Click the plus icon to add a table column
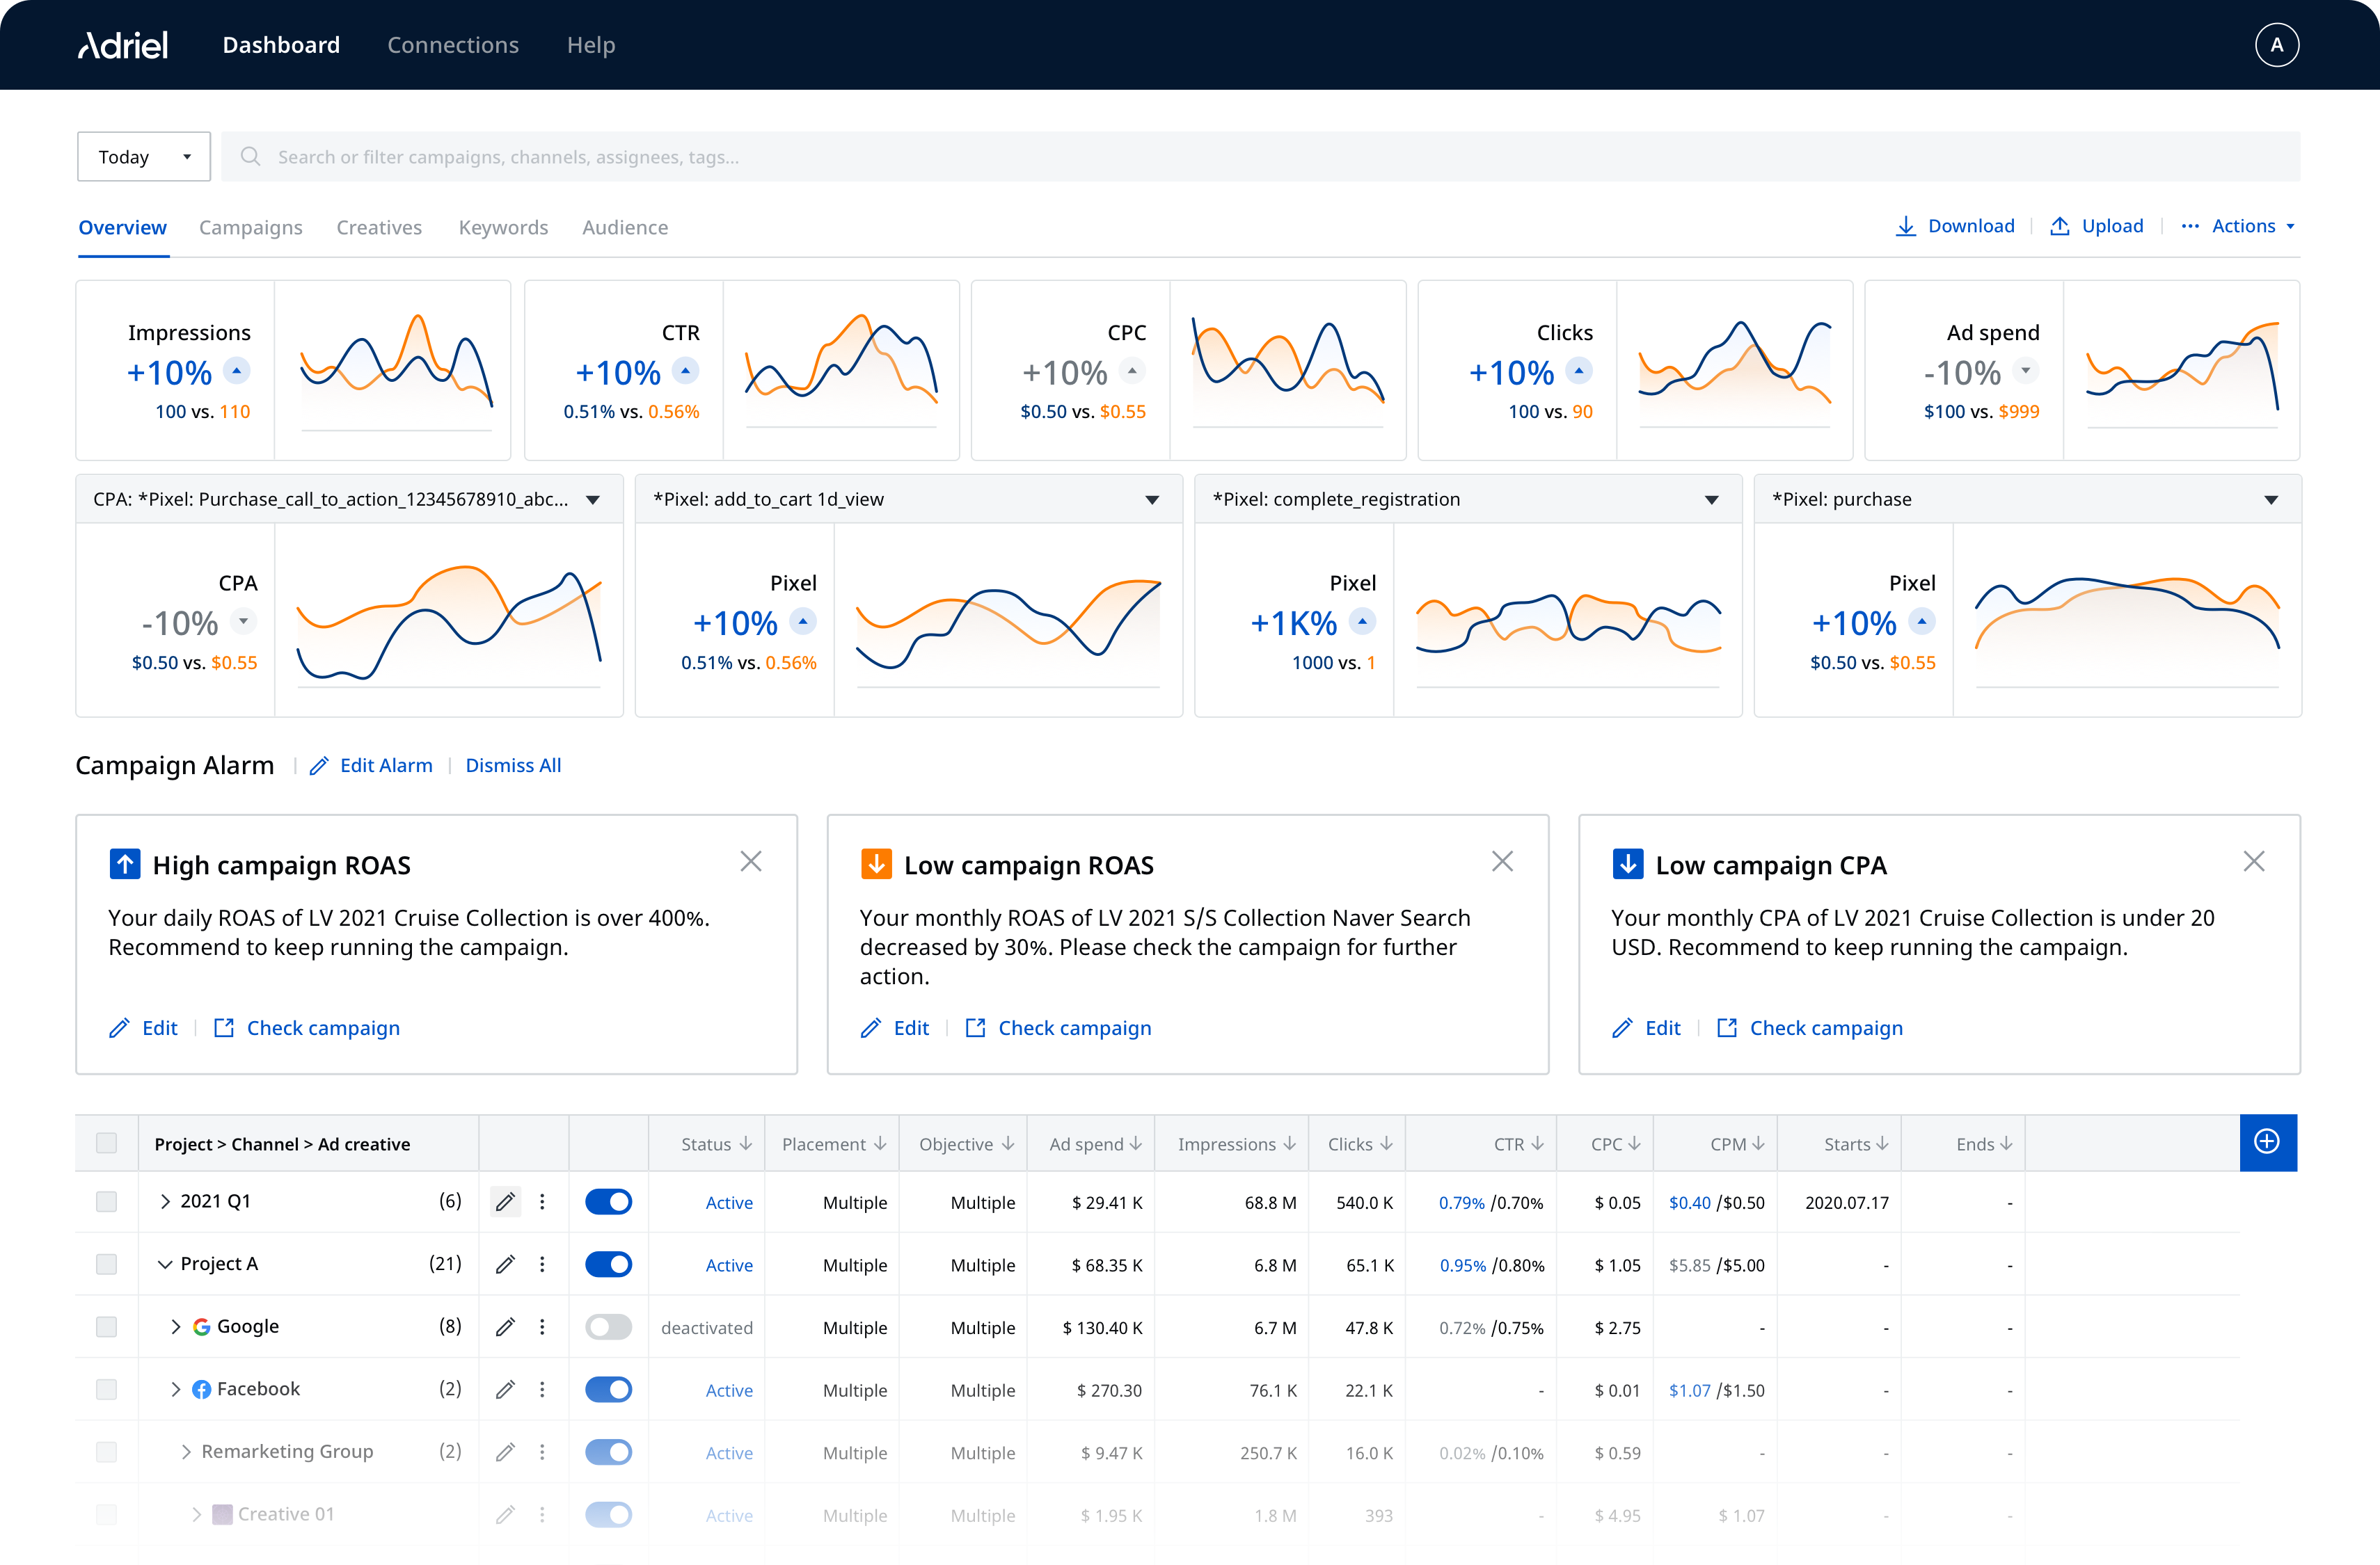This screenshot has width=2380, height=1565. pos(2267,1142)
